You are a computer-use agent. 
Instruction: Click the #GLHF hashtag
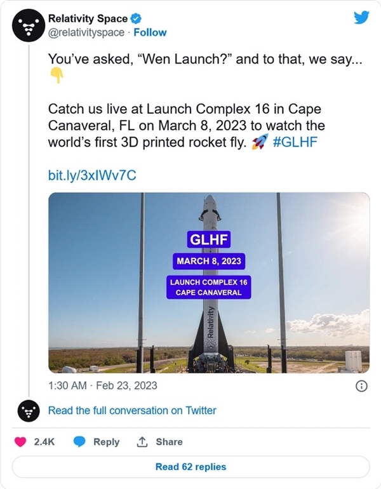(x=295, y=142)
